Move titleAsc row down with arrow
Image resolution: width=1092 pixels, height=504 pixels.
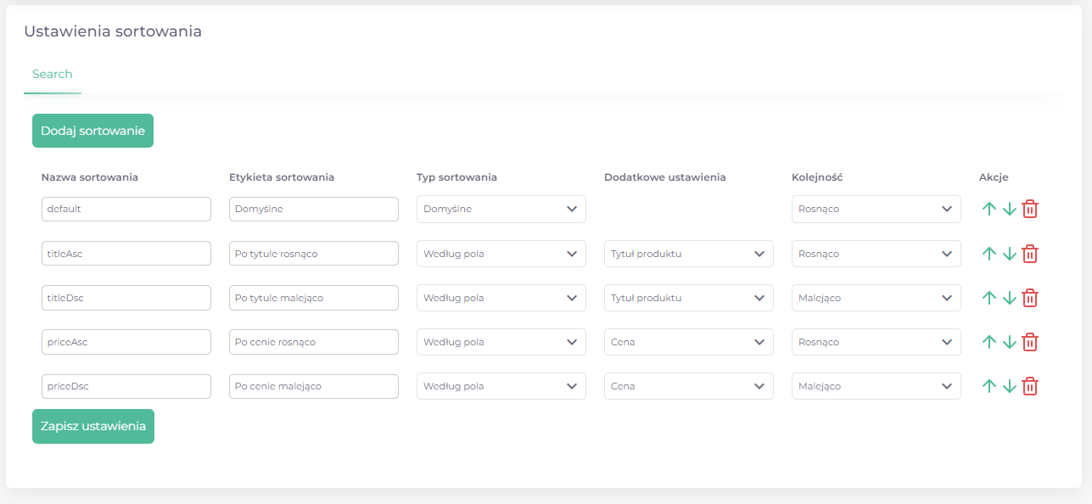[x=1009, y=254]
